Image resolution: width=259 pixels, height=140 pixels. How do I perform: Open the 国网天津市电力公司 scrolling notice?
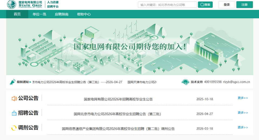(x=142, y=82)
